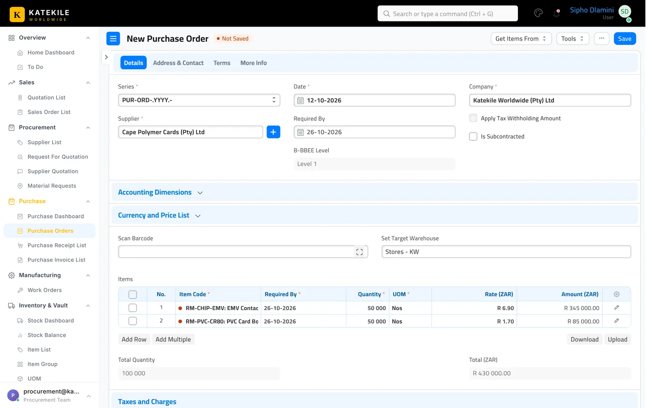Open the Address & Contact tab
This screenshot has height=408, width=652.
[178, 63]
